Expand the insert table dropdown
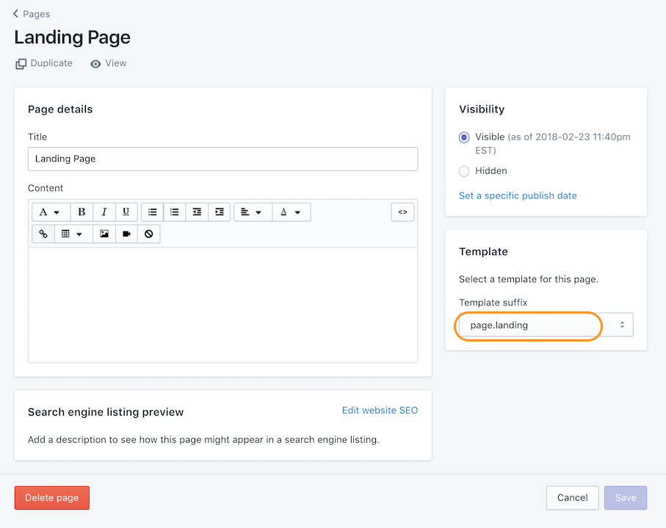Image resolution: width=666 pixels, height=528 pixels. (x=72, y=234)
